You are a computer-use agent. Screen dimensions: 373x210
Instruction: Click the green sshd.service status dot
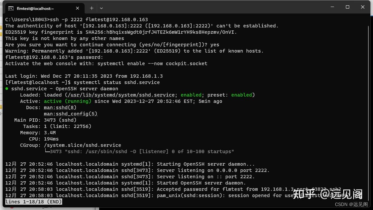(x=7, y=89)
